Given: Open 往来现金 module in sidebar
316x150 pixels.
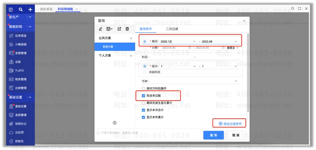Looking at the screenshot, I should coord(18,36).
